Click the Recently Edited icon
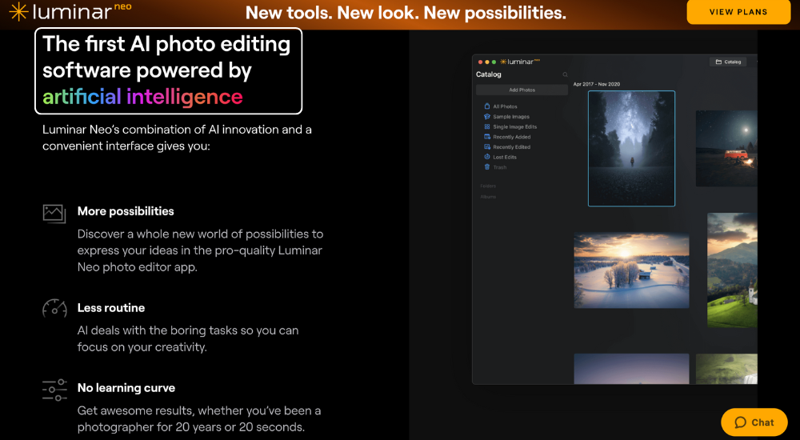The image size is (800, 440). 486,147
